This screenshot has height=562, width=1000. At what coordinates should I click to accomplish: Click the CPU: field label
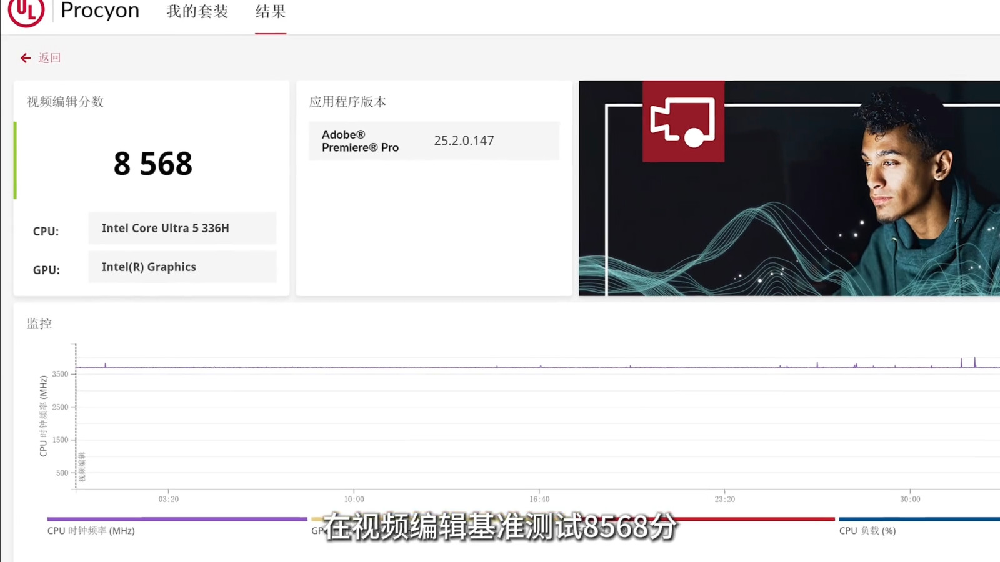(46, 231)
